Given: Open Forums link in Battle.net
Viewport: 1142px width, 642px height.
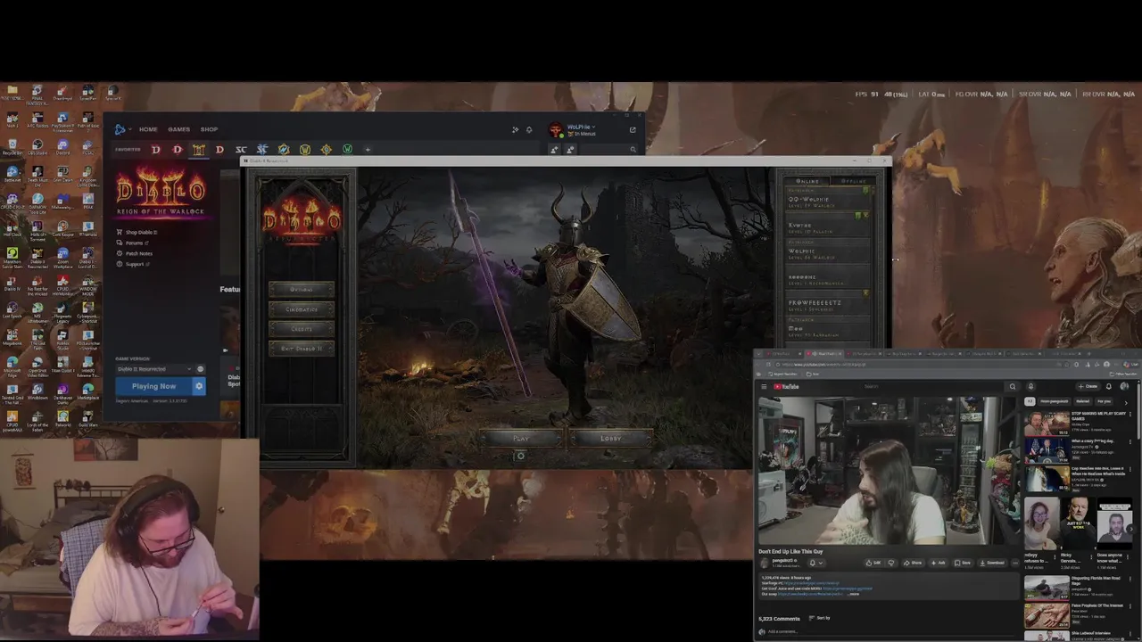Looking at the screenshot, I should [x=135, y=243].
